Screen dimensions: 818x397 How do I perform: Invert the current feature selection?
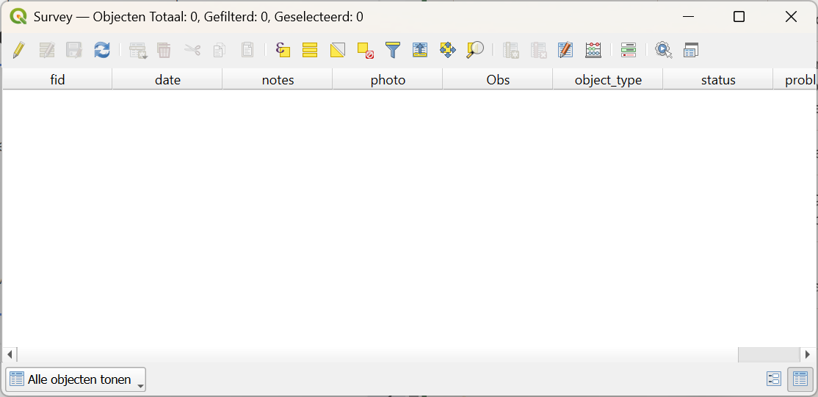point(337,50)
